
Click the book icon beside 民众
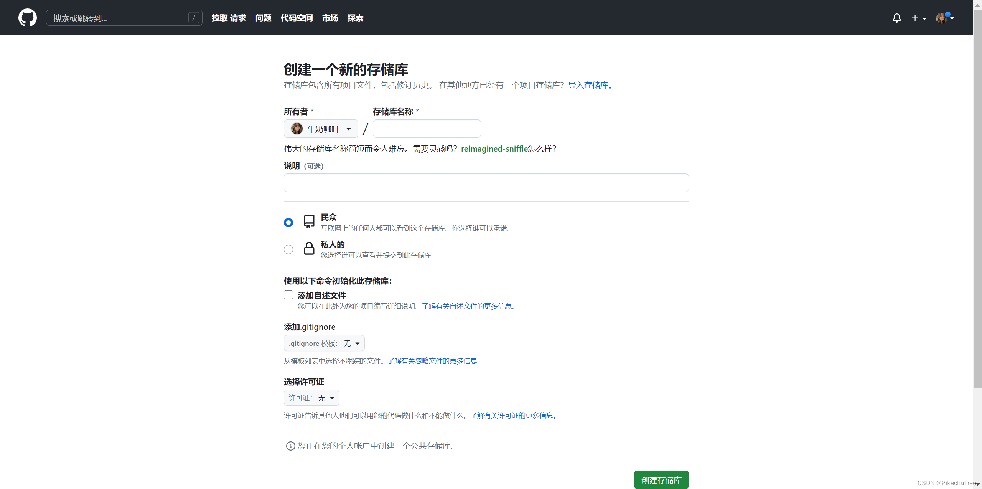tap(309, 222)
